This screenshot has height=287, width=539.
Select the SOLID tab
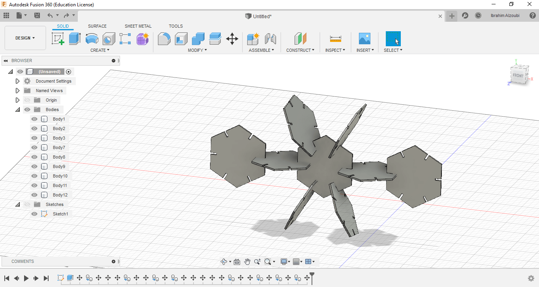(63, 26)
